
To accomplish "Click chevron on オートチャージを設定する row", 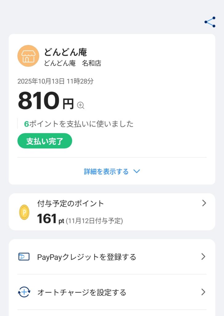I will 203,292.
